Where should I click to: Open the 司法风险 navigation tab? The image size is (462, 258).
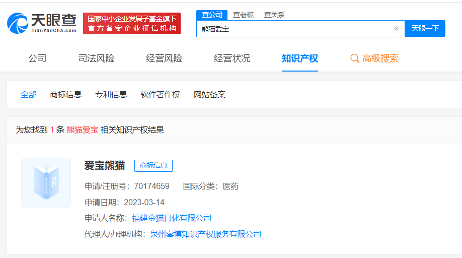point(96,58)
